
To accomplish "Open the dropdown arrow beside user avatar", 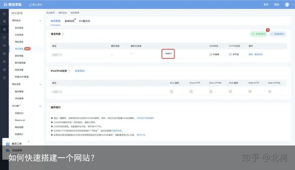I will [x=293, y=4].
